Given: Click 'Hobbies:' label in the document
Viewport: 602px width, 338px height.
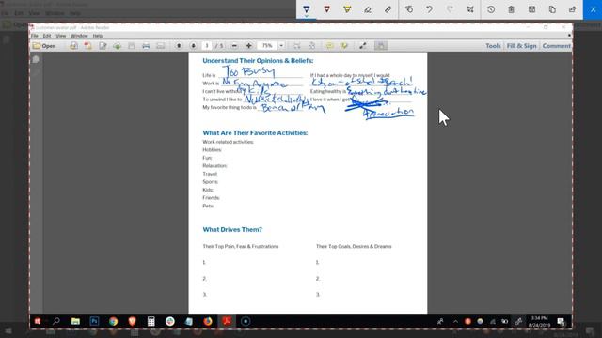Looking at the screenshot, I should tap(212, 150).
